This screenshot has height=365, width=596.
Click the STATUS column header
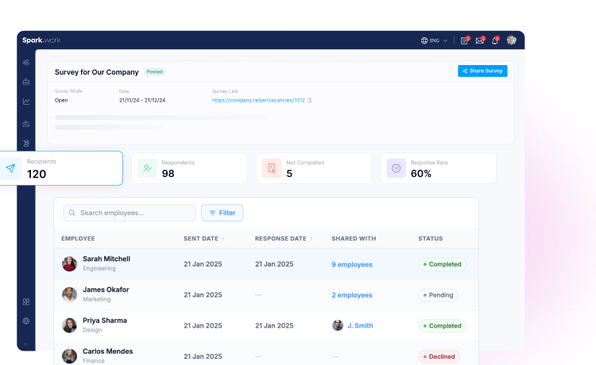[x=430, y=239]
